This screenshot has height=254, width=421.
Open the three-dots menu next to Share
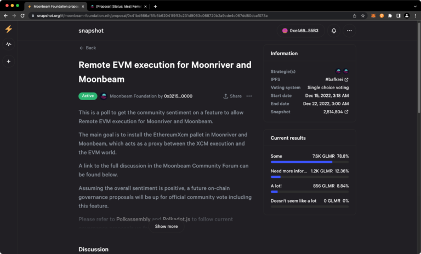click(249, 96)
